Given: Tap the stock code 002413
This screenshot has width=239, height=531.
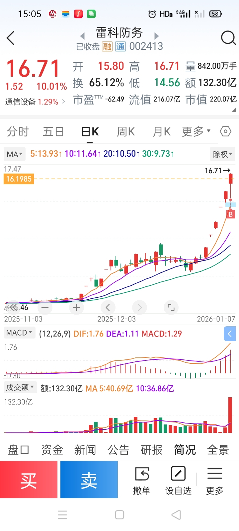Looking at the screenshot, I should point(146,46).
